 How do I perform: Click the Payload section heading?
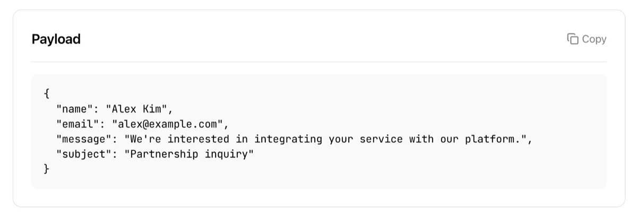tap(56, 39)
